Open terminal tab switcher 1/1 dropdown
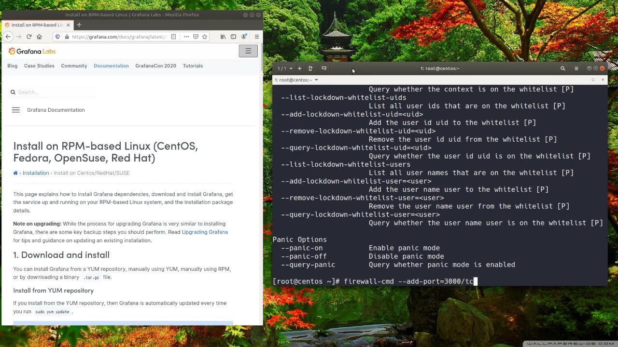This screenshot has height=347, width=618. 285,68
